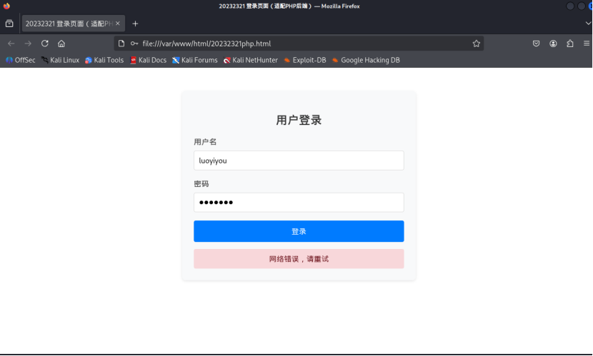Click the 密码 password input field

coord(299,203)
